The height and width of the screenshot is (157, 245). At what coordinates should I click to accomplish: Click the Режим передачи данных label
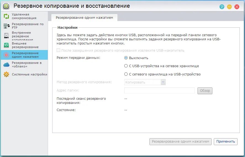tap(78, 58)
